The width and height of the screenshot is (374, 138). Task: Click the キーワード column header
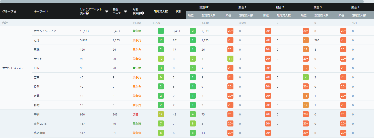click(41, 11)
